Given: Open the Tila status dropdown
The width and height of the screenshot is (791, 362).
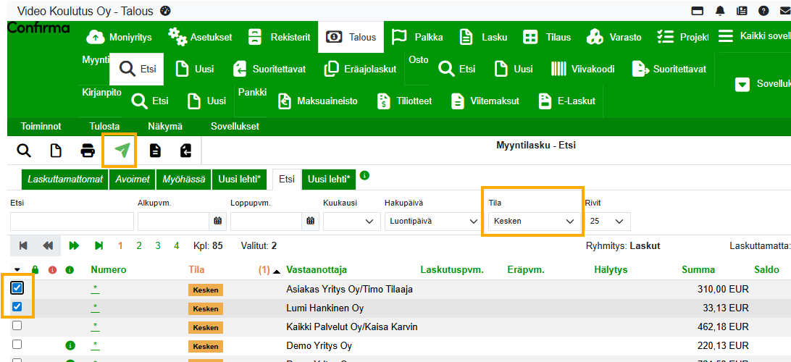Looking at the screenshot, I should point(532,221).
